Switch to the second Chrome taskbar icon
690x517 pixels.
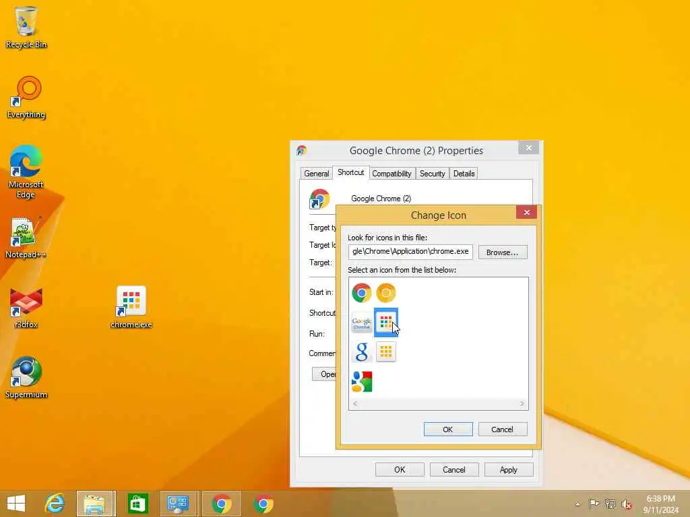click(263, 504)
